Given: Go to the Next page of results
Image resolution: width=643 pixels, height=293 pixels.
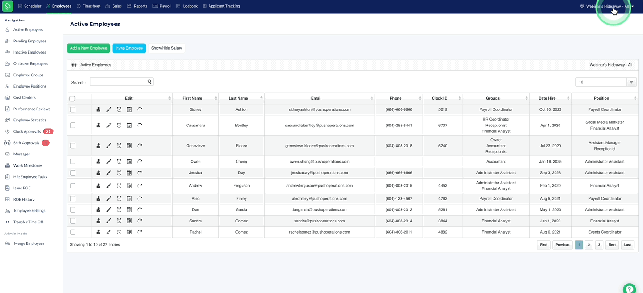Looking at the screenshot, I should 612,245.
